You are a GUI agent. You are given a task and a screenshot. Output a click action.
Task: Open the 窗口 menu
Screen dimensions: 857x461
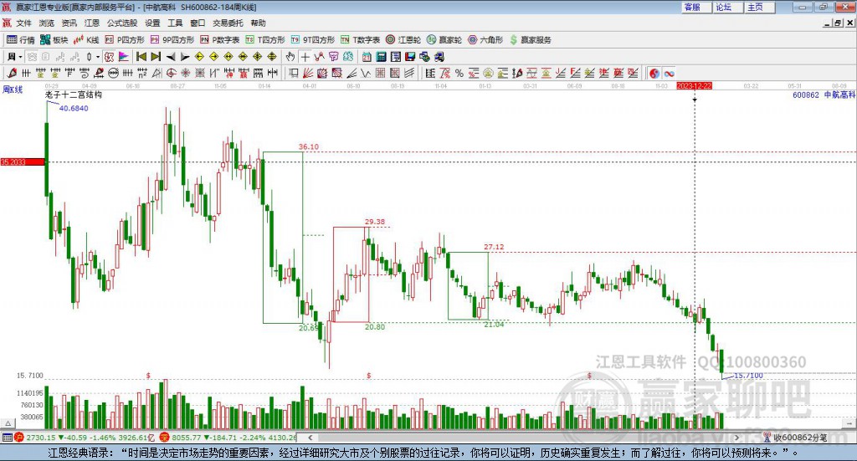click(198, 23)
